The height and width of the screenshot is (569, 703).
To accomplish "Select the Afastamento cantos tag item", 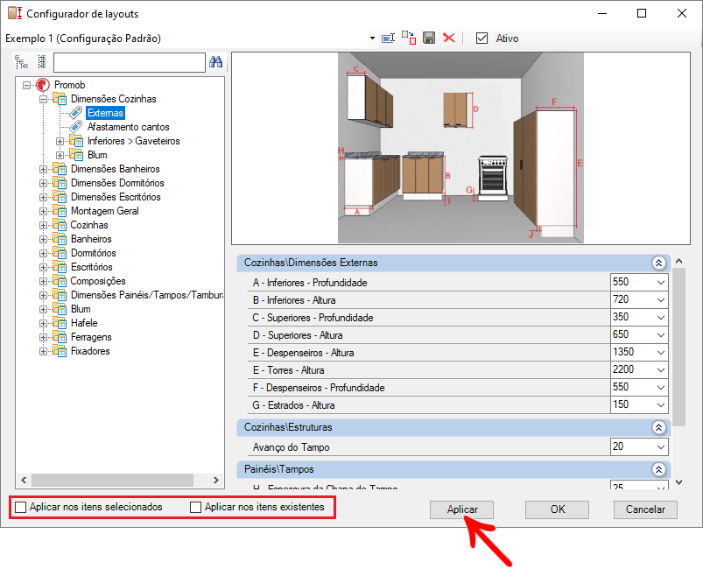I will pos(128,127).
